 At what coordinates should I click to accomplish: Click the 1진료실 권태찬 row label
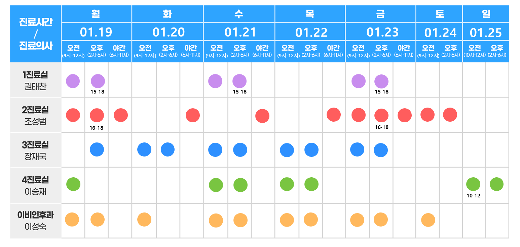pyautogui.click(x=36, y=80)
